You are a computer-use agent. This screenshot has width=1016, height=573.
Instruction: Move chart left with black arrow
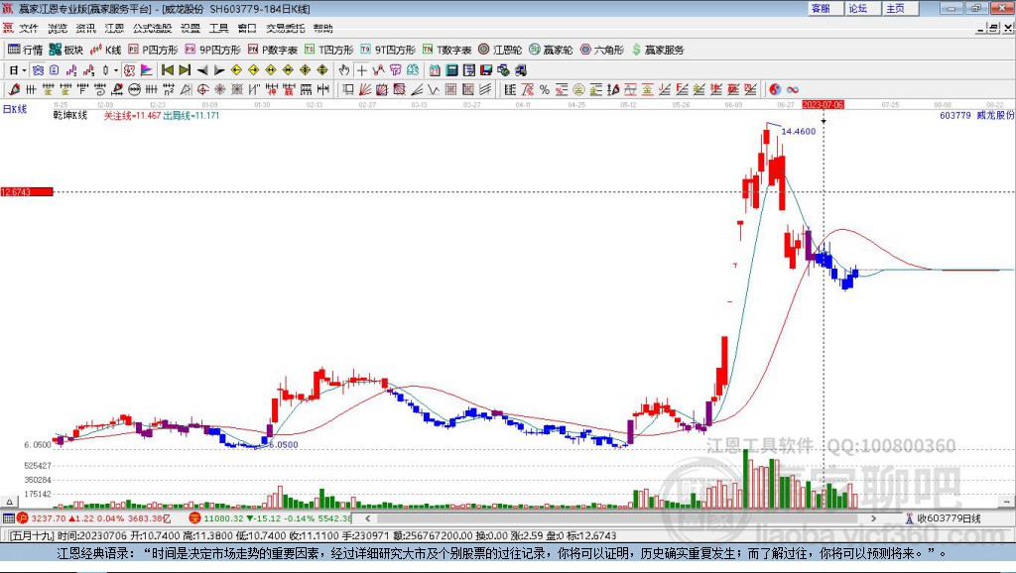pyautogui.click(x=202, y=70)
